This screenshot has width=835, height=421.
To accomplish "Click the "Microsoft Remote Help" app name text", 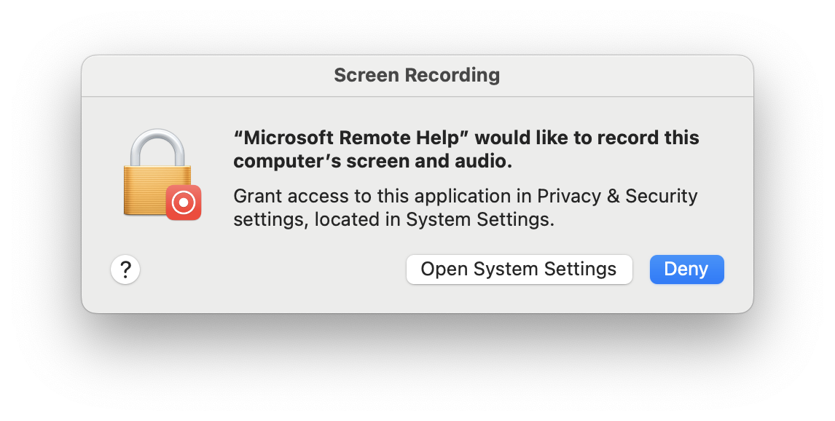I will tap(351, 138).
